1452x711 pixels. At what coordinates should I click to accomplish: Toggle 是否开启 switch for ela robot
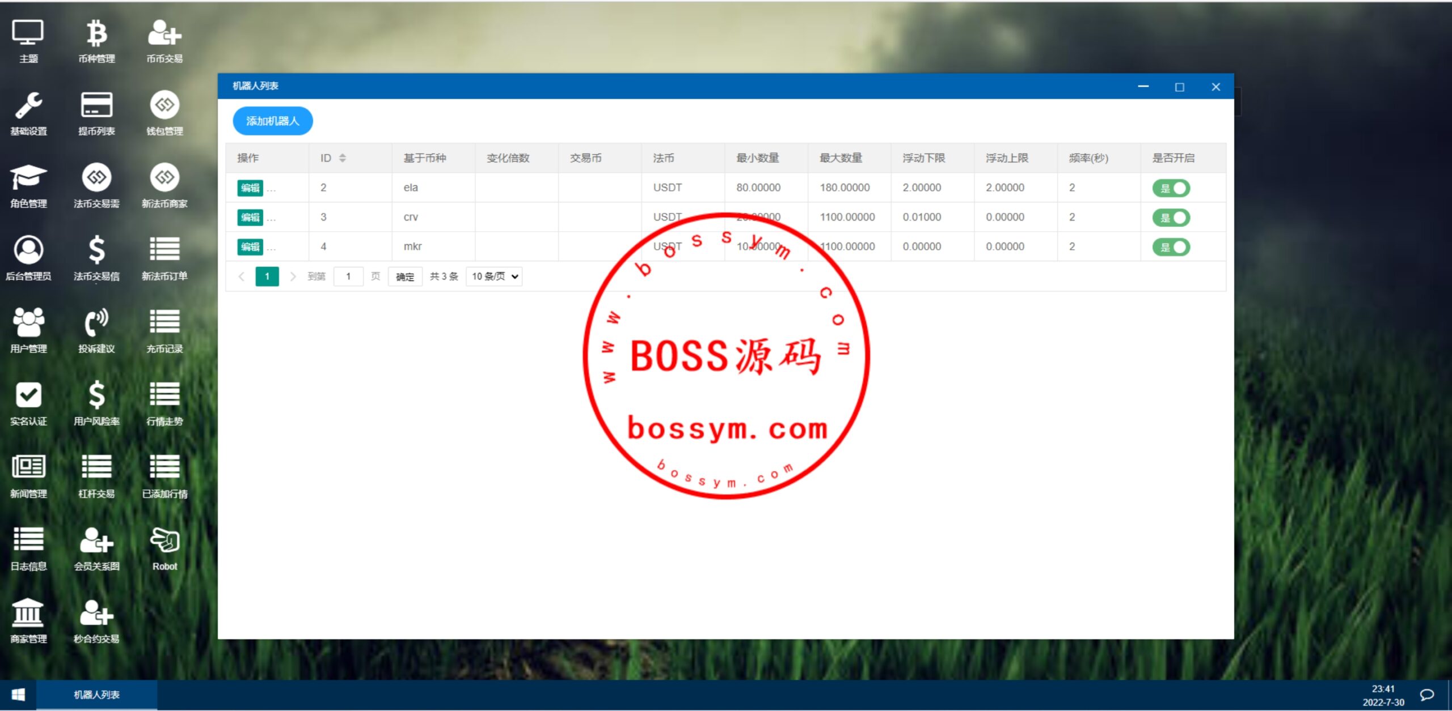point(1171,188)
